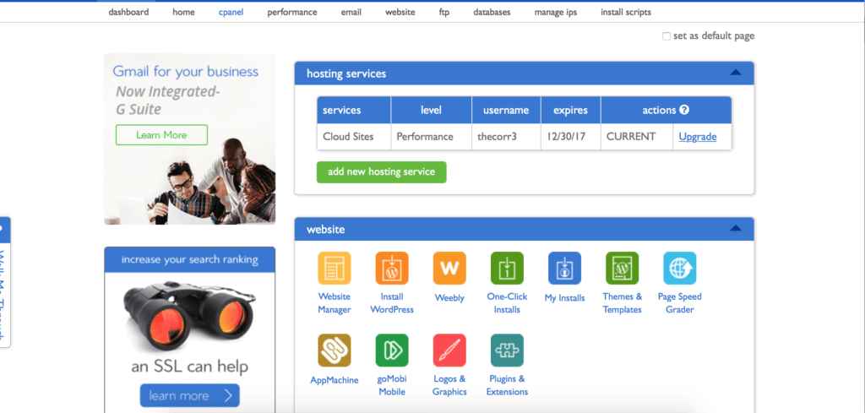Click the My Installs text link
Image resolution: width=865 pixels, height=413 pixels.
point(564,298)
